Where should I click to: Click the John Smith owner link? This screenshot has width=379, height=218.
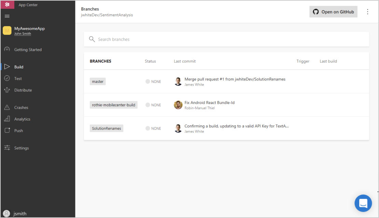tap(23, 34)
